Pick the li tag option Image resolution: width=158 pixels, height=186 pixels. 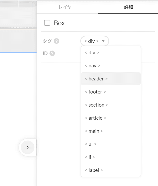pyautogui.click(x=90, y=157)
